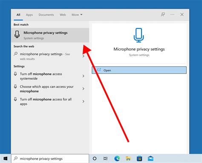This screenshot has height=163, width=202.
Task: Click the web search magnifier icon
Action: click(x=16, y=54)
